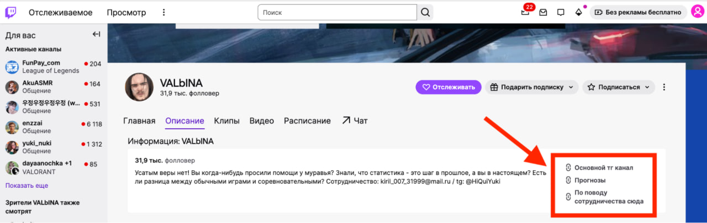Click the Отслеживать follow button

(x=449, y=87)
